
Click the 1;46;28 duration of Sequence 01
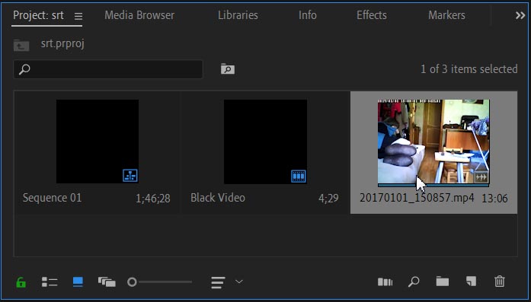(x=152, y=199)
